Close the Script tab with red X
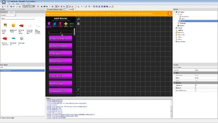 pos(73,10)
